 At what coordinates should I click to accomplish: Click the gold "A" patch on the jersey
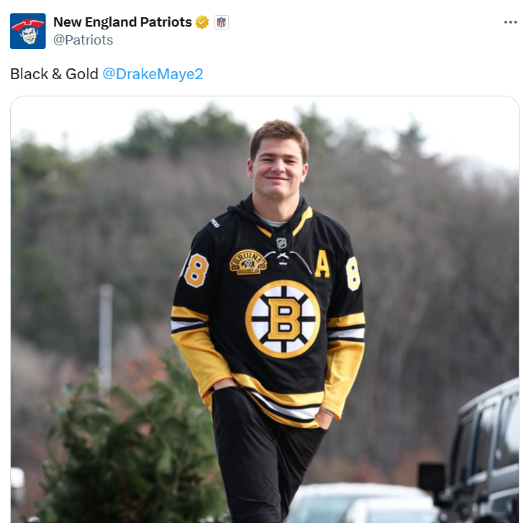(x=322, y=265)
